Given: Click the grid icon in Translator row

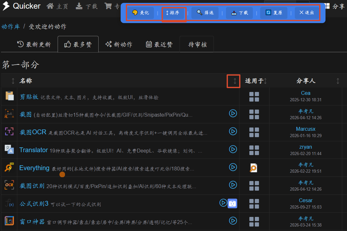Looking at the screenshot, I should pyautogui.click(x=254, y=150).
